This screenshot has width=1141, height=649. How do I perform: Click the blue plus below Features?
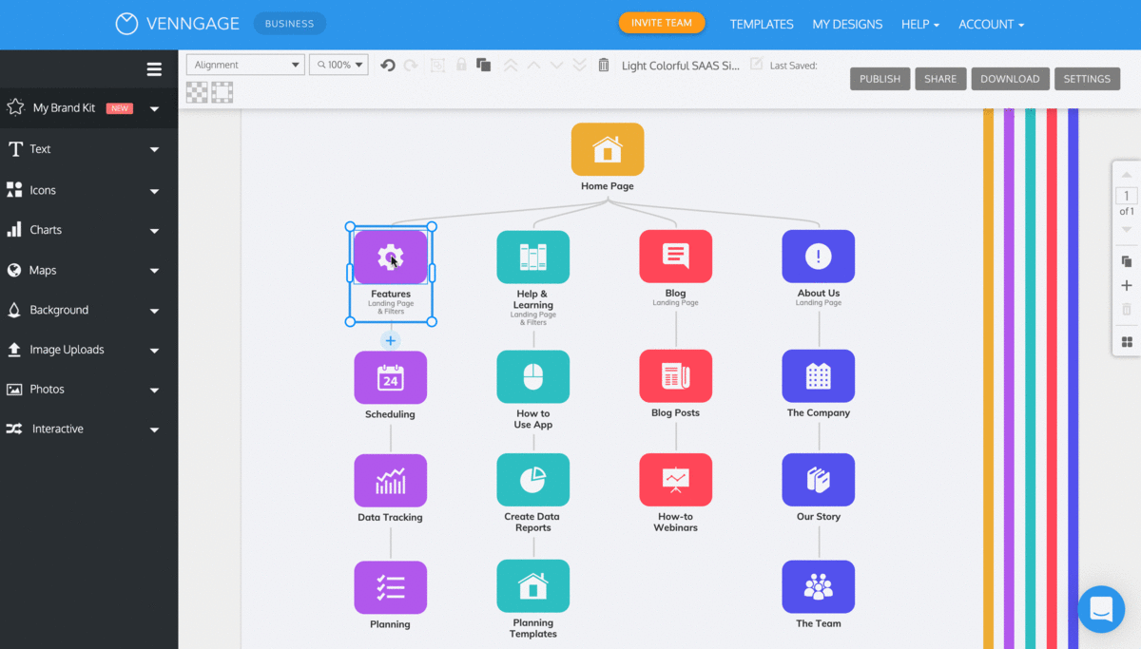coord(391,340)
